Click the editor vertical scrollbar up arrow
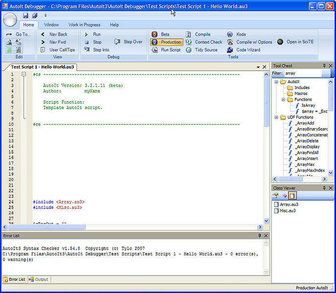 point(266,74)
